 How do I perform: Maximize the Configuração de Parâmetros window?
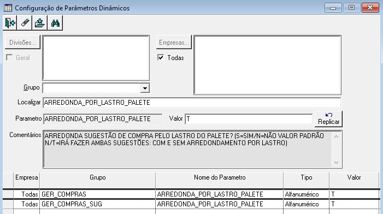(x=351, y=8)
